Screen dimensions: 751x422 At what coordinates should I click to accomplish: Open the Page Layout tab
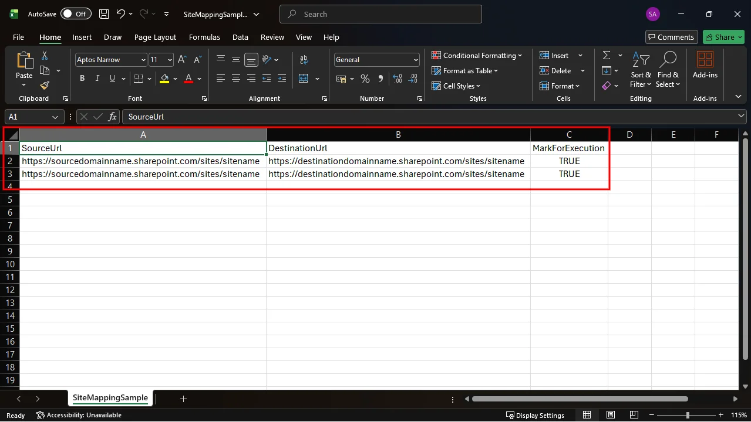click(155, 37)
